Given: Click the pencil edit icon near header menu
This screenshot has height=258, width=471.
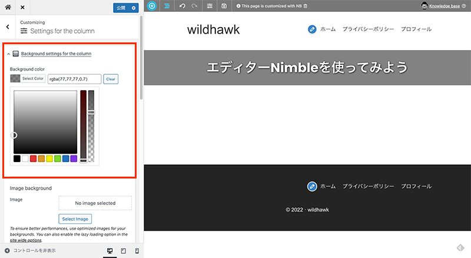Looking at the screenshot, I should tap(312, 29).
